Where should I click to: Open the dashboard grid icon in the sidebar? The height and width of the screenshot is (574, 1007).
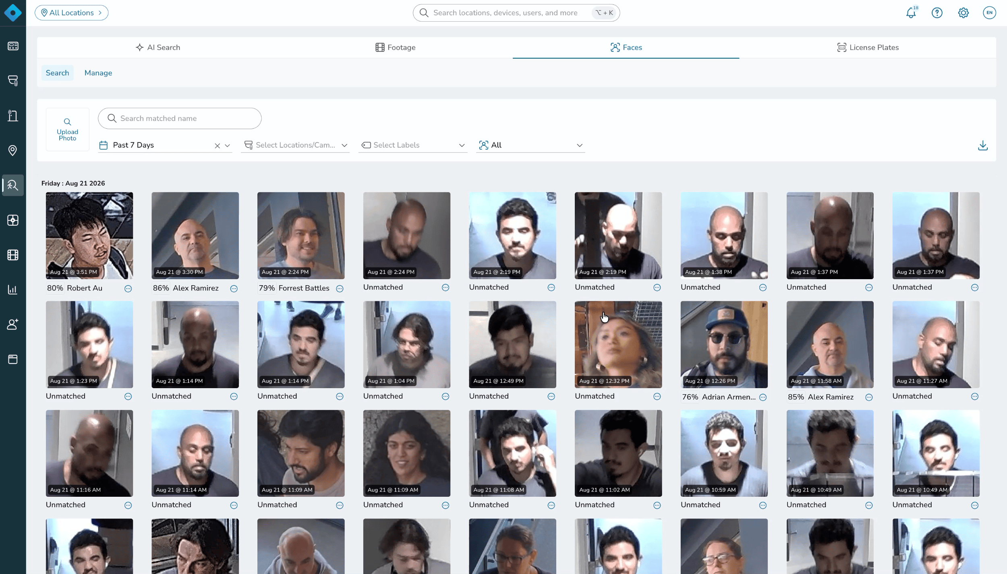[13, 46]
